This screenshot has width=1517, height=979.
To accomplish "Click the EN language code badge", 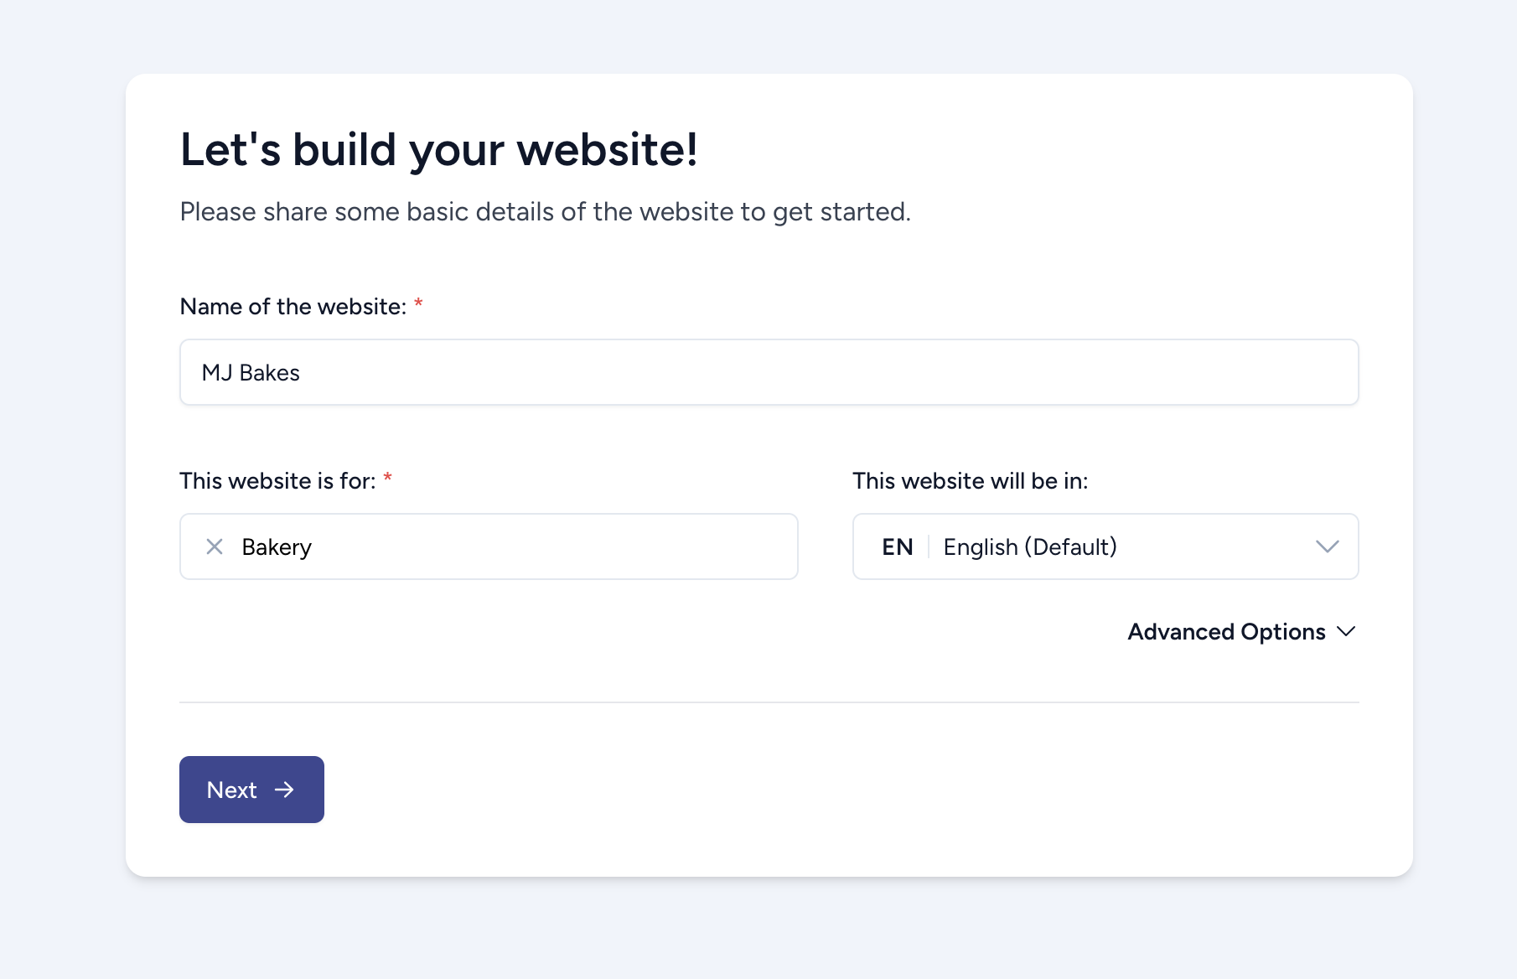I will pyautogui.click(x=897, y=547).
